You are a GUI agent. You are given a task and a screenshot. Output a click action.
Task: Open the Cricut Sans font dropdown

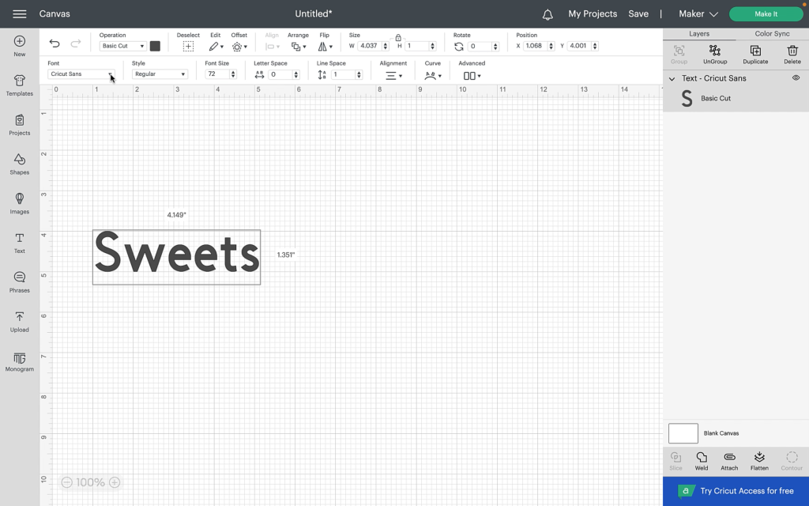point(81,74)
